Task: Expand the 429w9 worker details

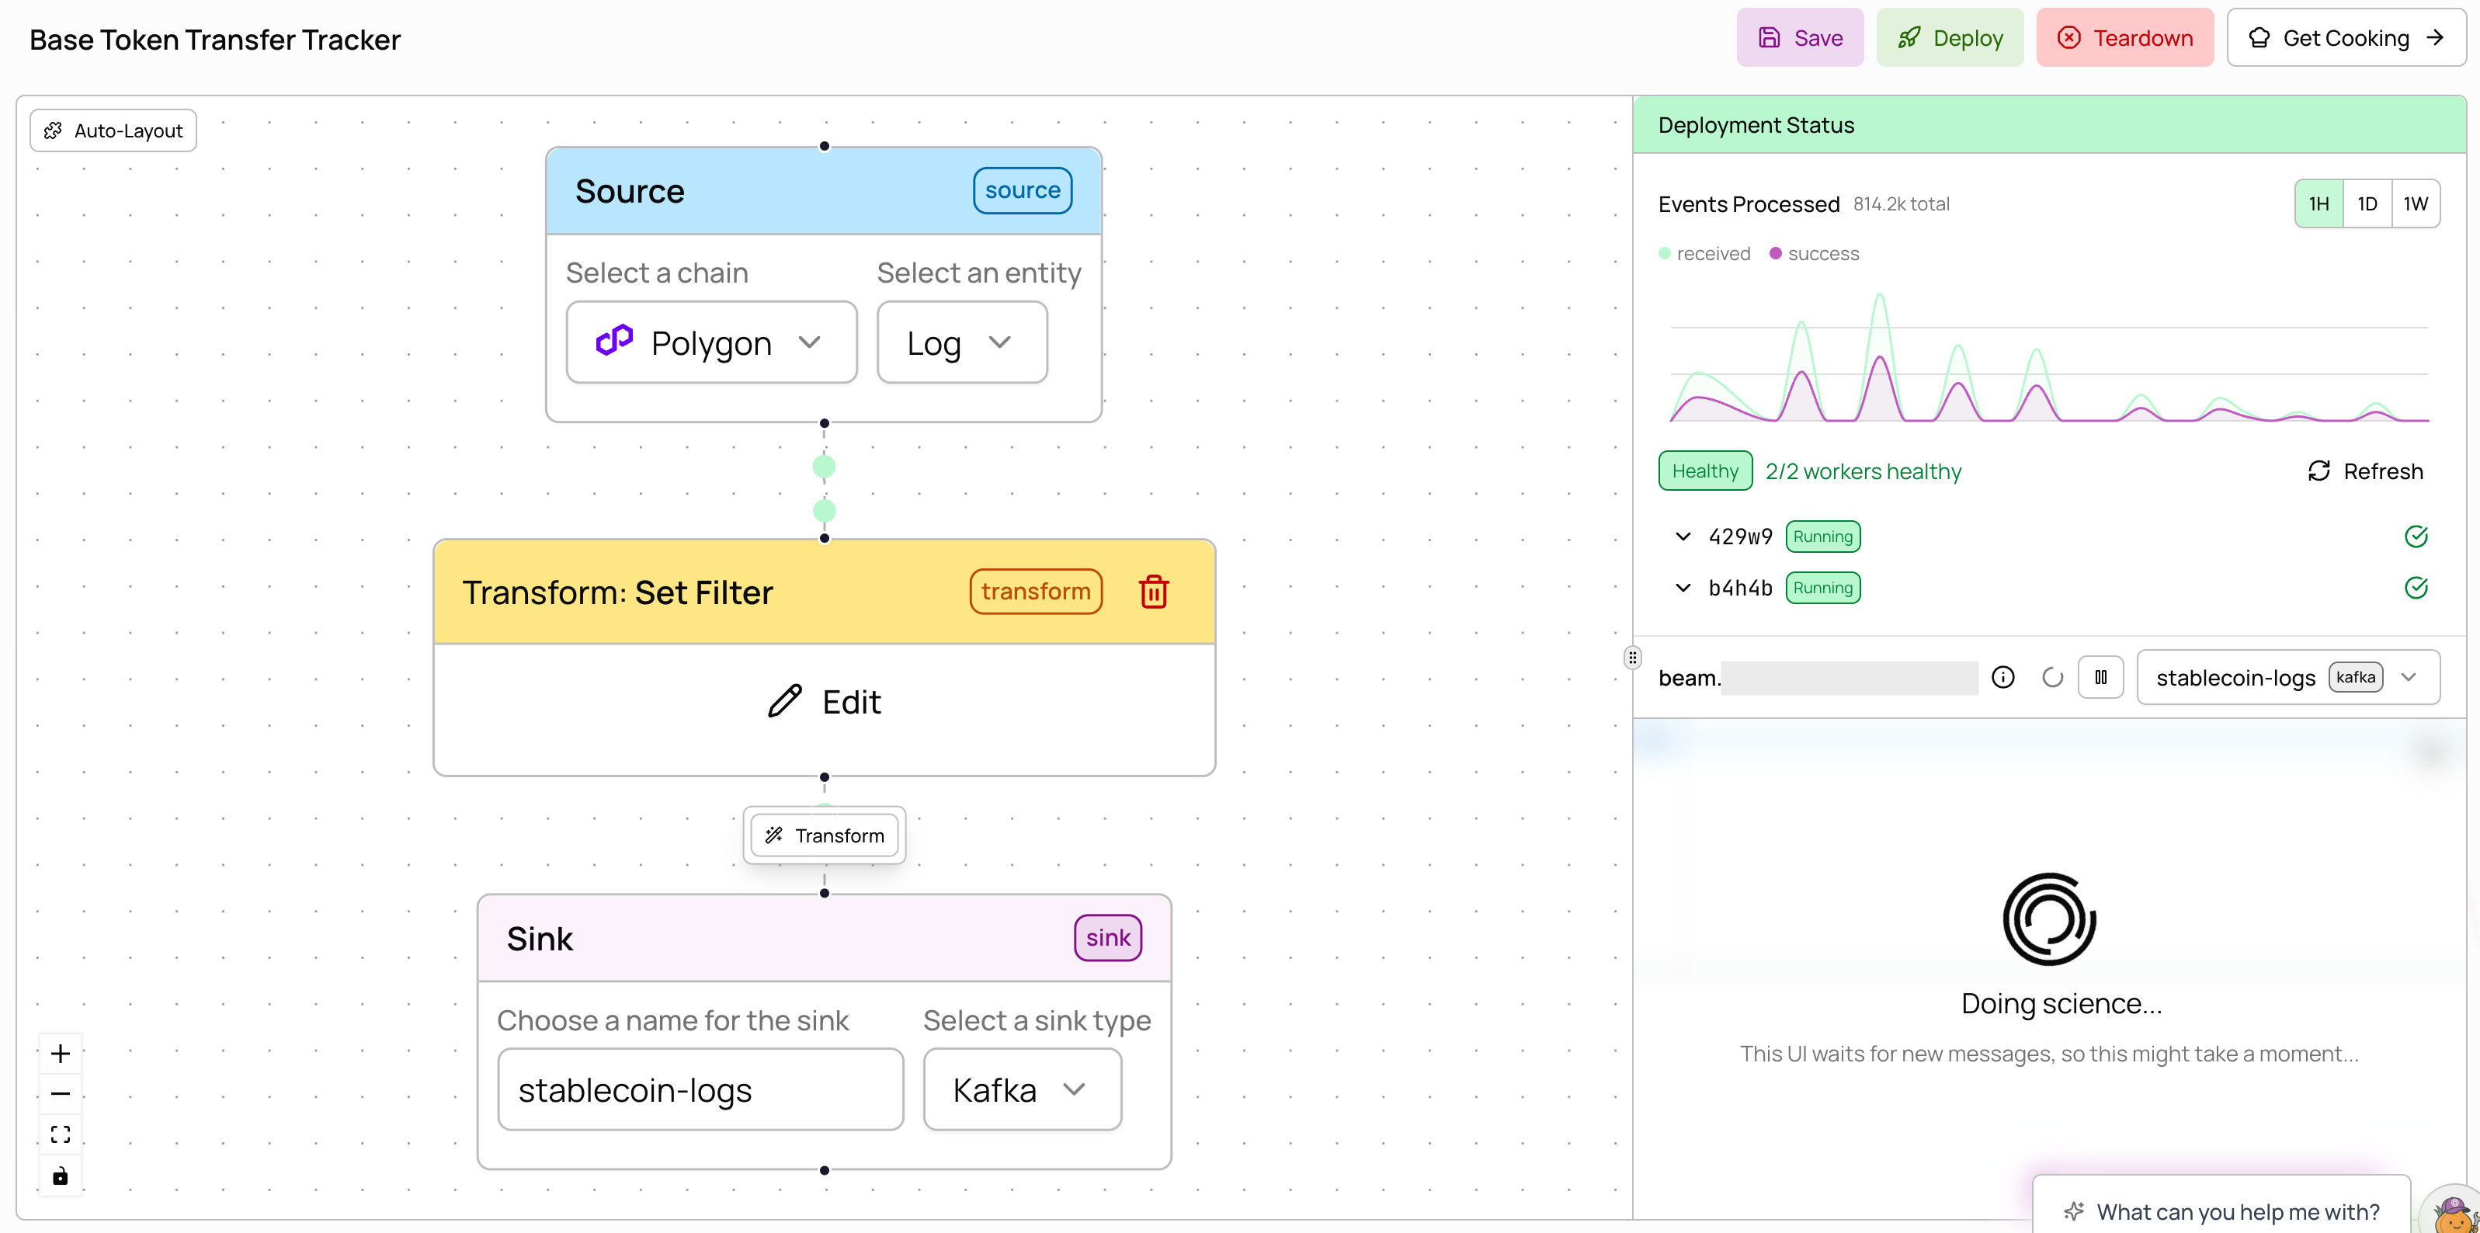Action: tap(1683, 536)
